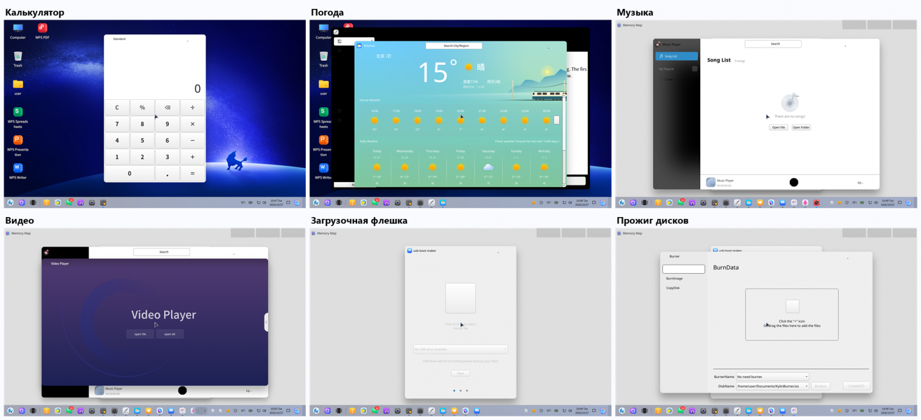Open the 'No USB drive available' dropdown
This screenshot has height=420, width=921.
point(460,349)
